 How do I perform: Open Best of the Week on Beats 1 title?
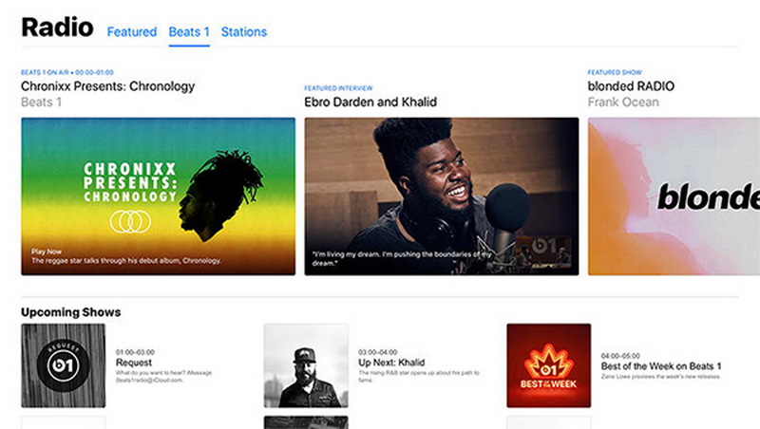tap(660, 365)
